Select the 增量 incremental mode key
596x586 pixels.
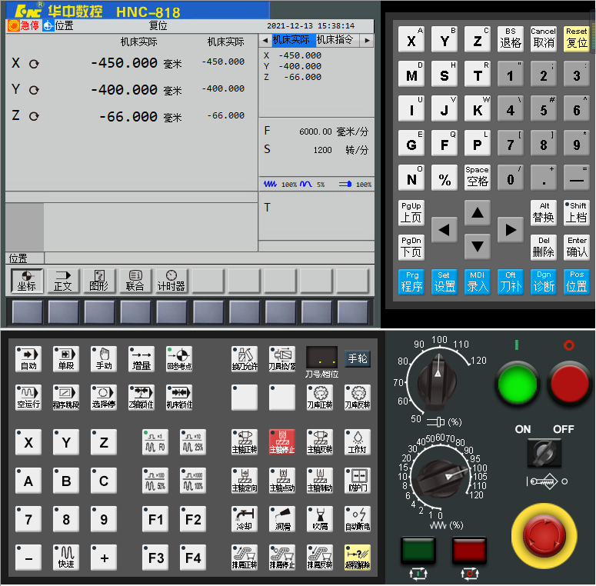142,358
